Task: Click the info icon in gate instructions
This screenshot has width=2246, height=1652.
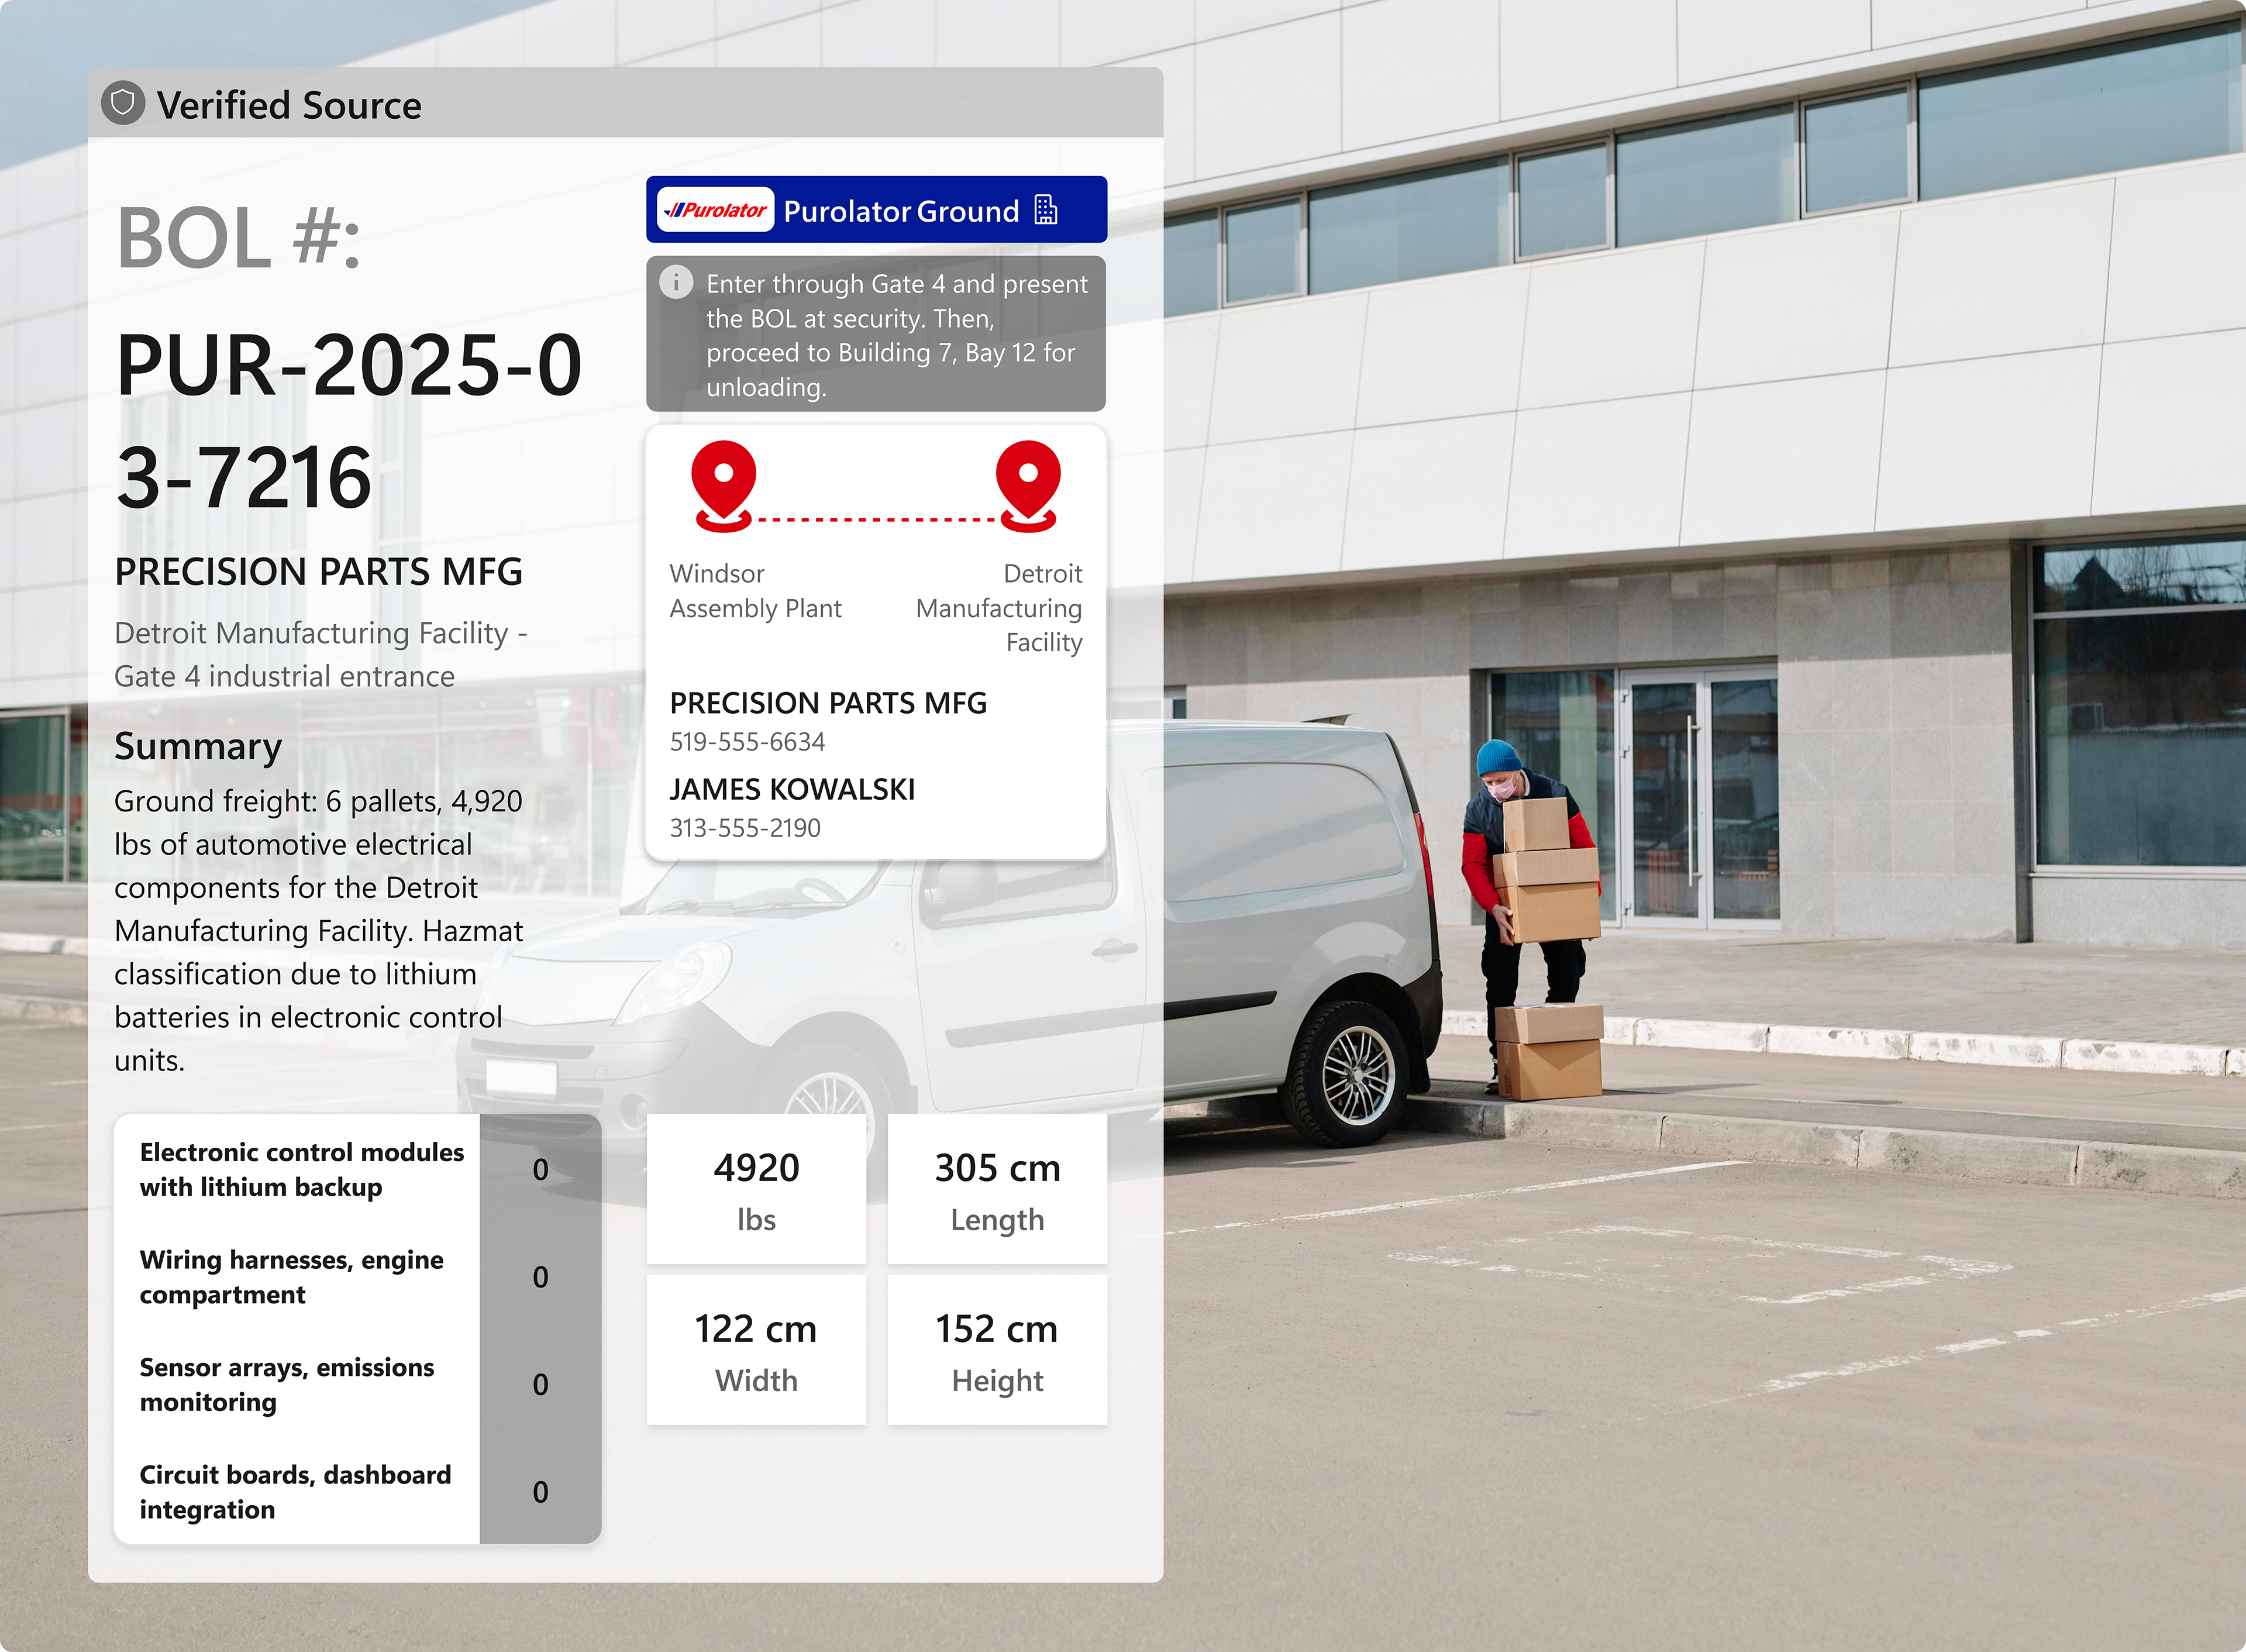Action: coord(677,283)
